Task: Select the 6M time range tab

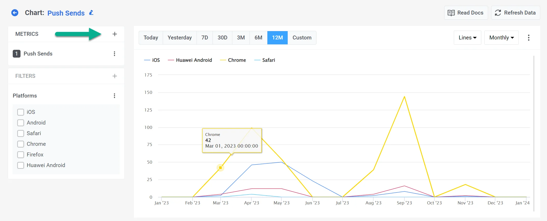Action: (x=258, y=38)
